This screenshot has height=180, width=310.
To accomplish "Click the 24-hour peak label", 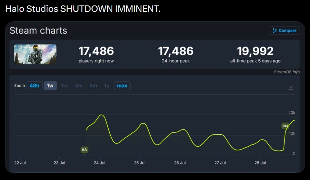I will click(x=176, y=61).
